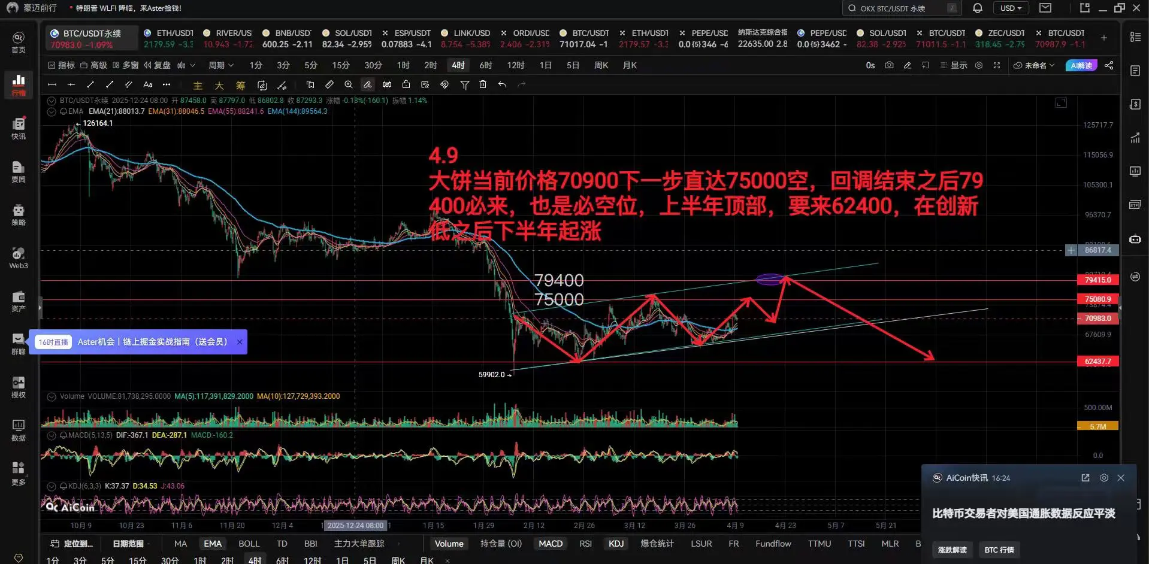Toggle BOLL overlay in indicator bar
Image resolution: width=1149 pixels, height=564 pixels.
pos(249,544)
